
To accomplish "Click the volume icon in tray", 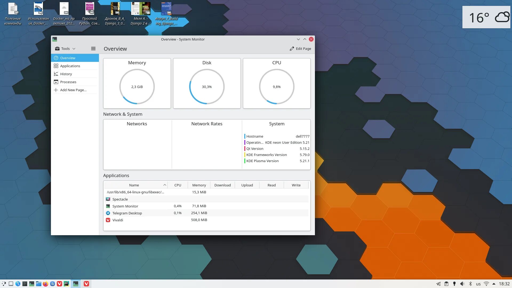I will point(462,284).
